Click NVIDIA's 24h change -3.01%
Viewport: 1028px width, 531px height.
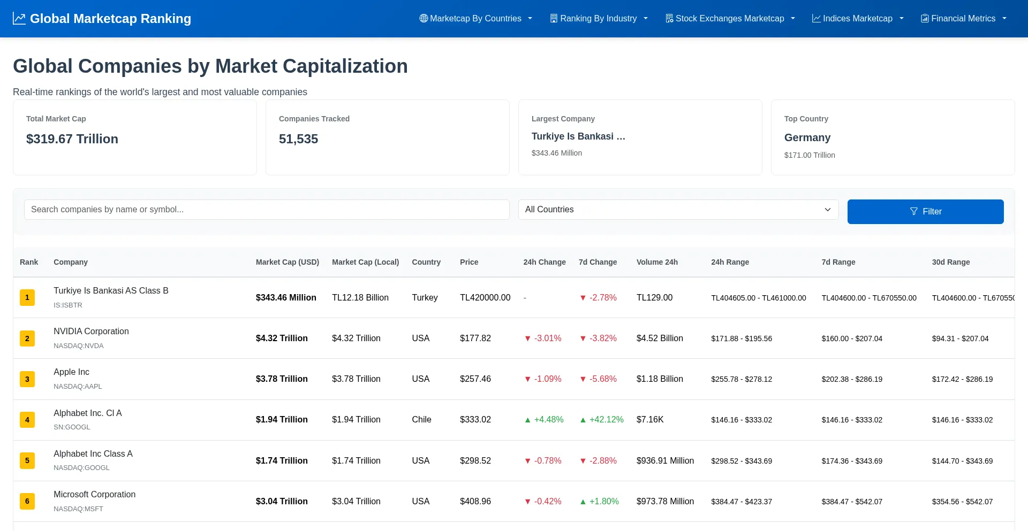pyautogui.click(x=543, y=338)
